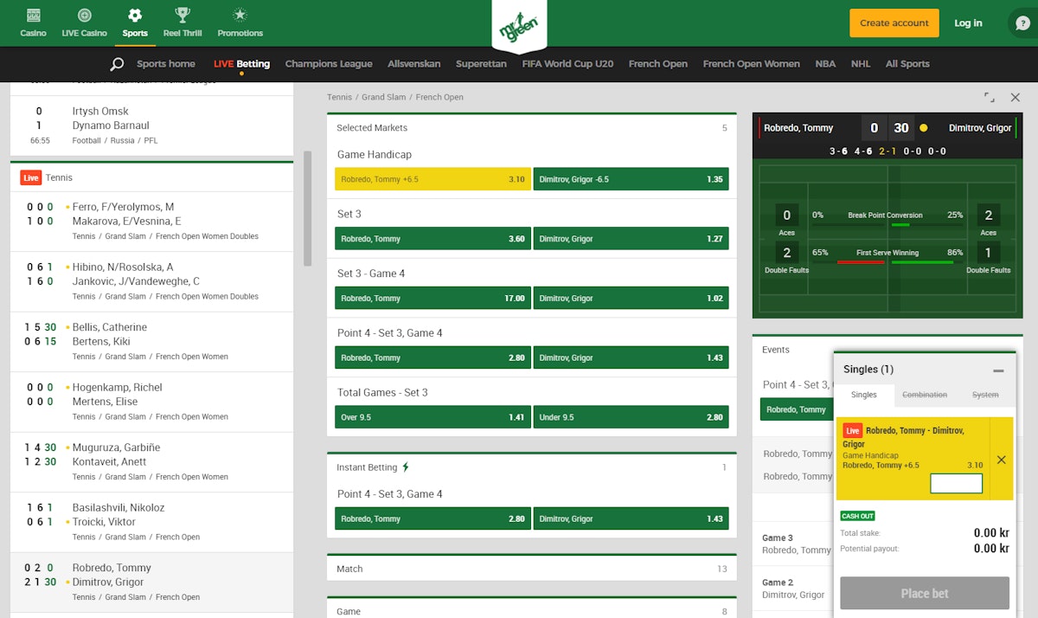The image size is (1038, 618).
Task: Open Superettan from the navigation bar
Action: pos(481,64)
